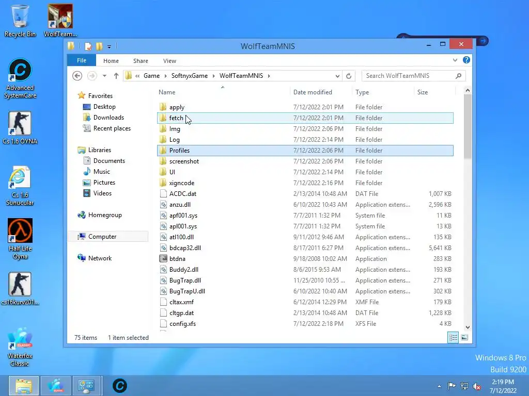The width and height of the screenshot is (529, 396).
Task: Click New Folder quick access icon
Action: 99,46
